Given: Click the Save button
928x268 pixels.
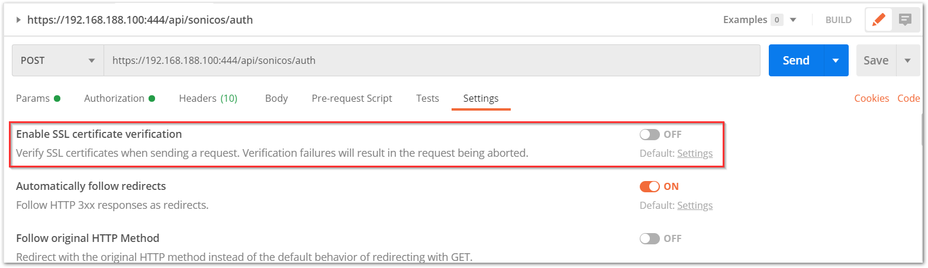Looking at the screenshot, I should point(876,60).
